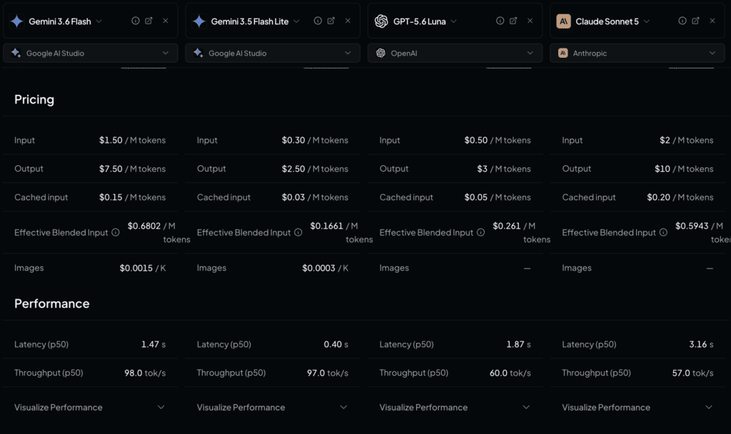Open Gemini 3.6 Flash in new page icon
Image resolution: width=731 pixels, height=434 pixels.
click(148, 21)
